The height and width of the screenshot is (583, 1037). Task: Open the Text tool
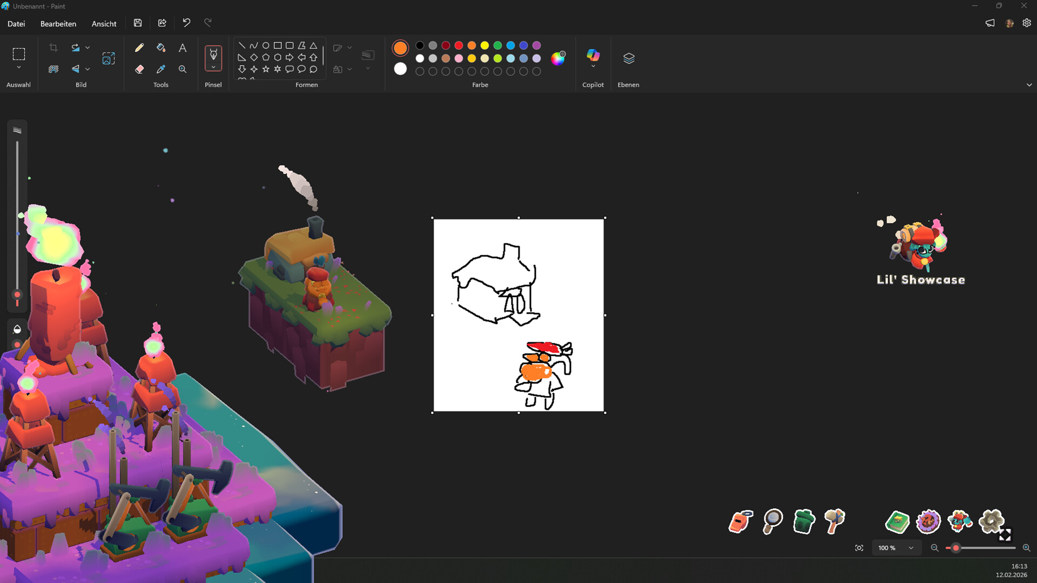(x=182, y=48)
